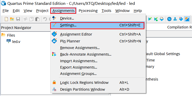The width and height of the screenshot is (192, 96).
Task: Click the Device menu entry icon
Action: (x=54, y=18)
